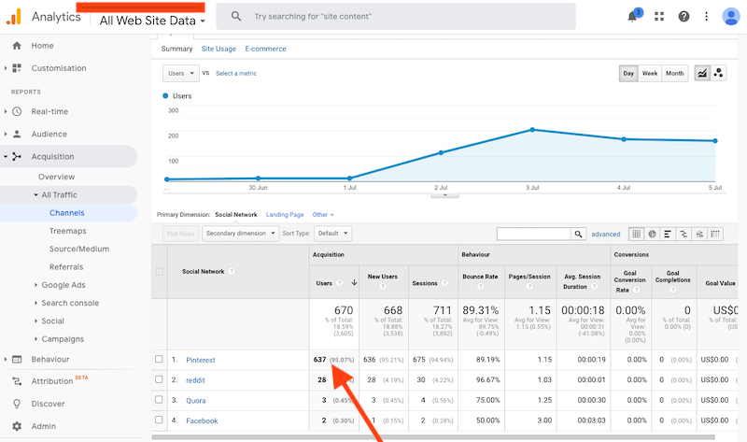Click help icon next to Social Network header

click(232, 271)
